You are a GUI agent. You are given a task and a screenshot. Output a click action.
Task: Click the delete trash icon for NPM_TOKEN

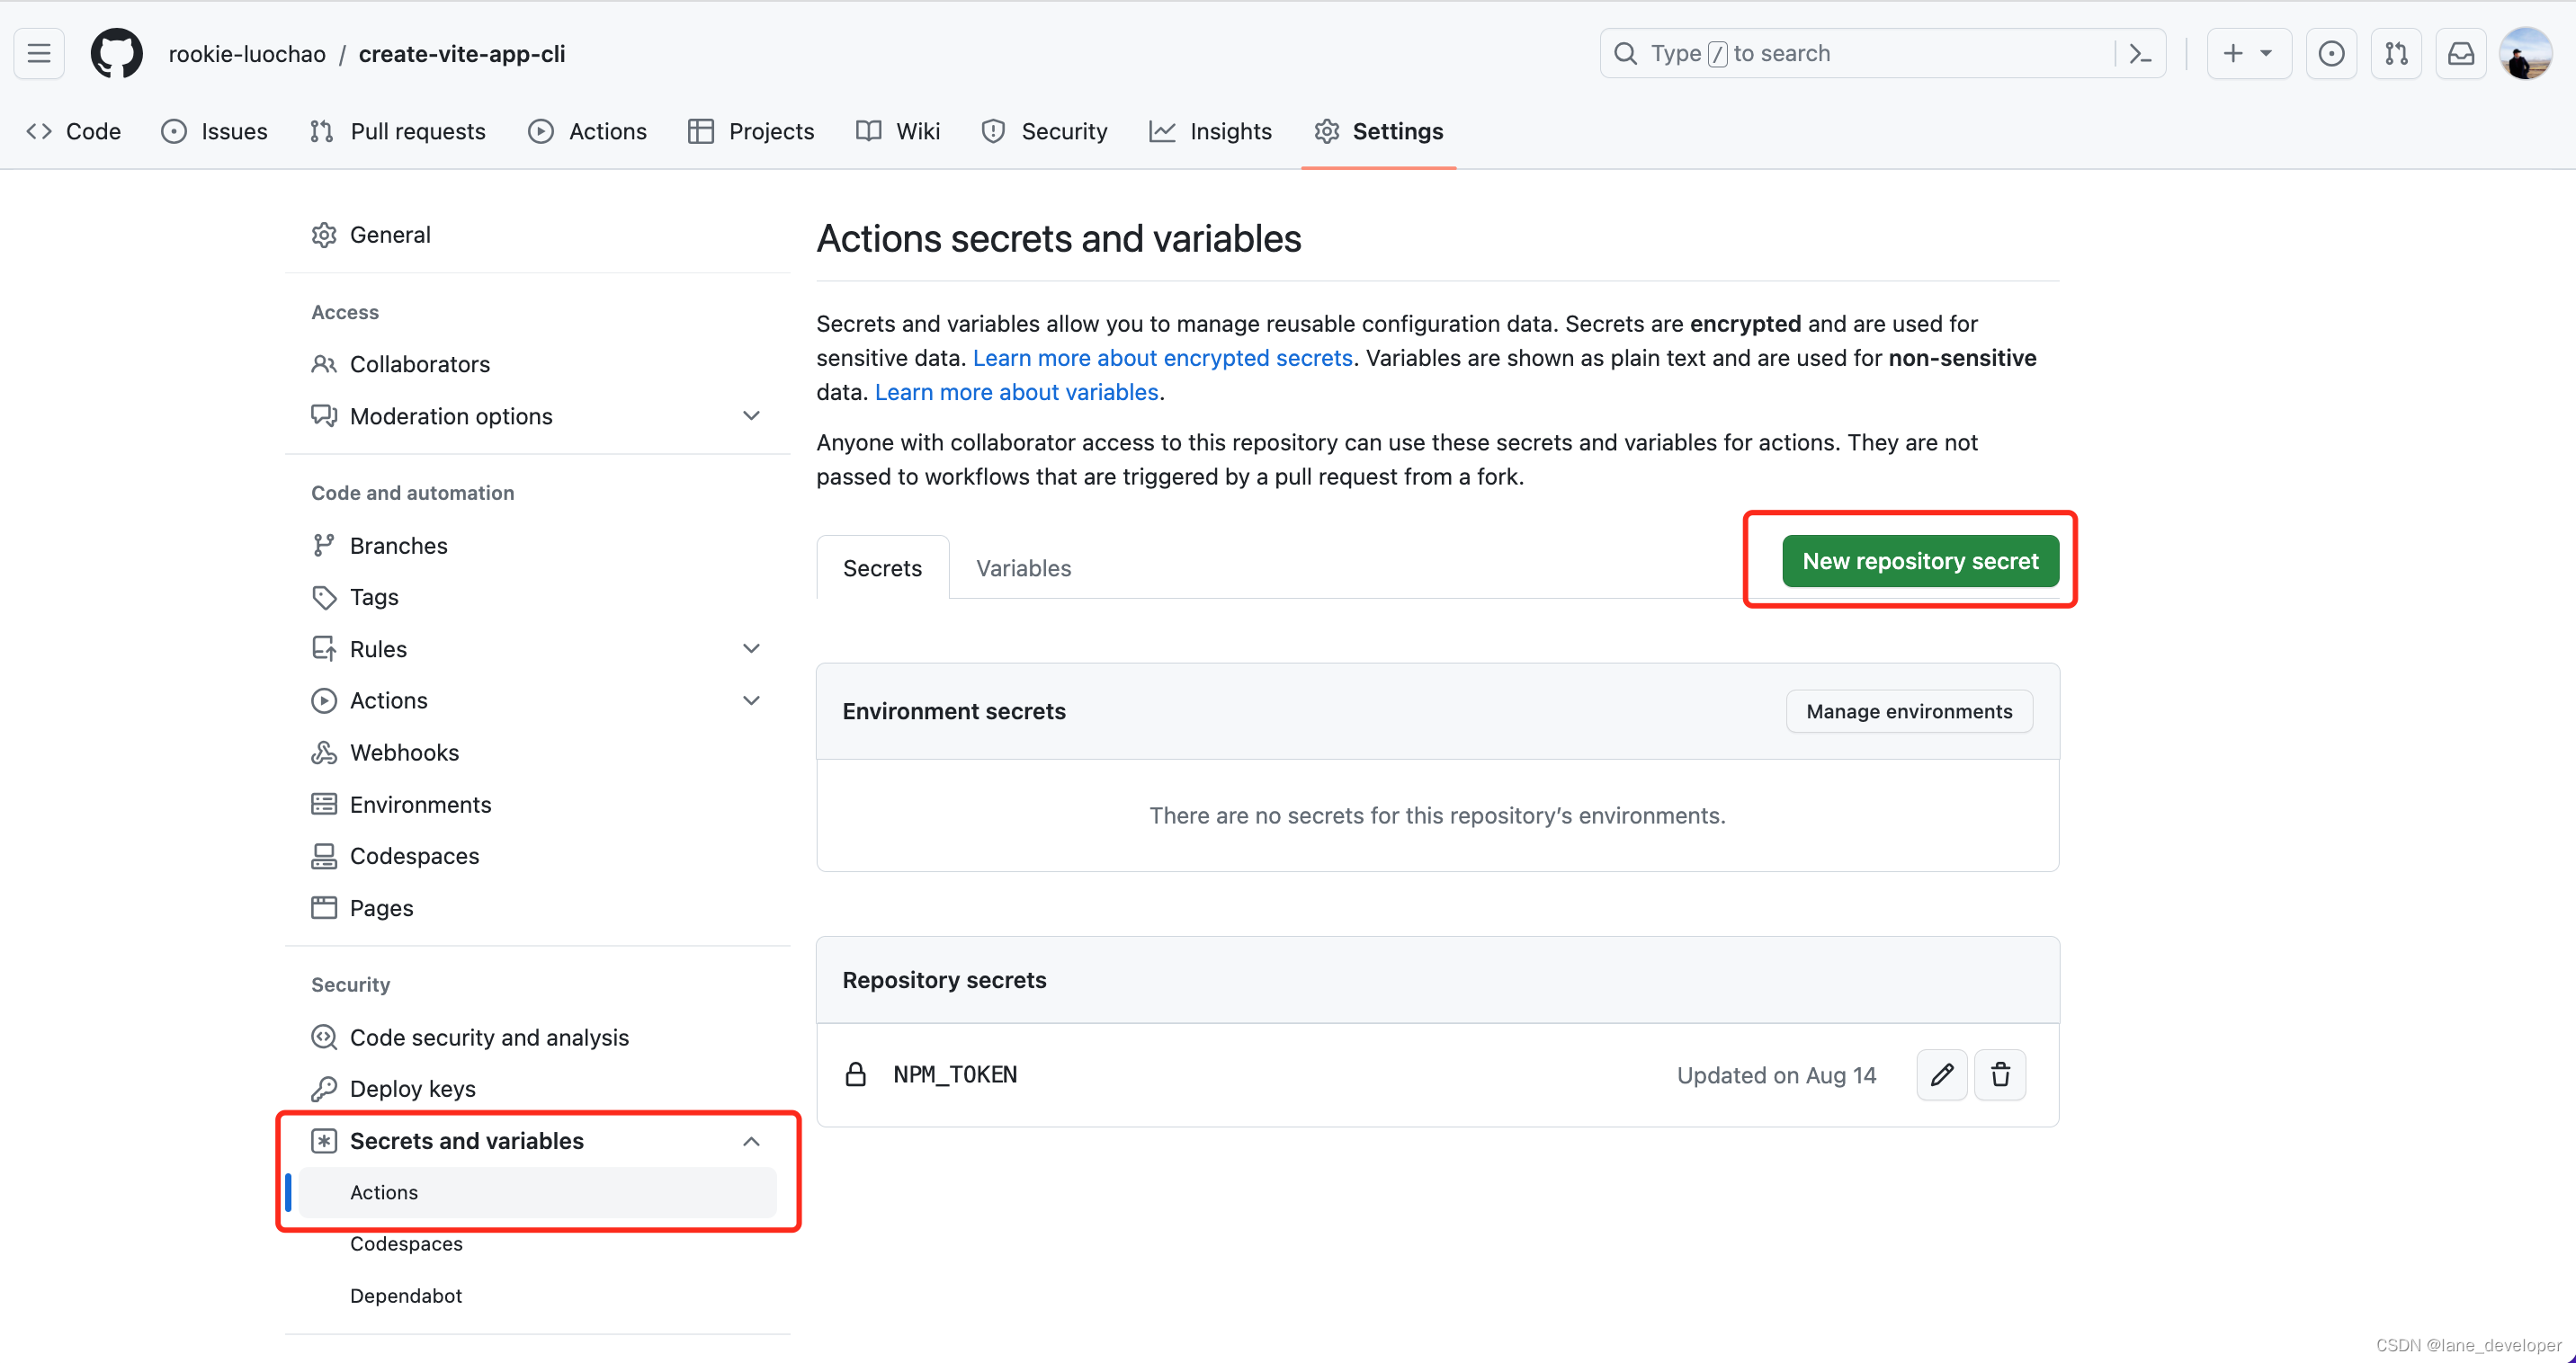click(x=2002, y=1073)
